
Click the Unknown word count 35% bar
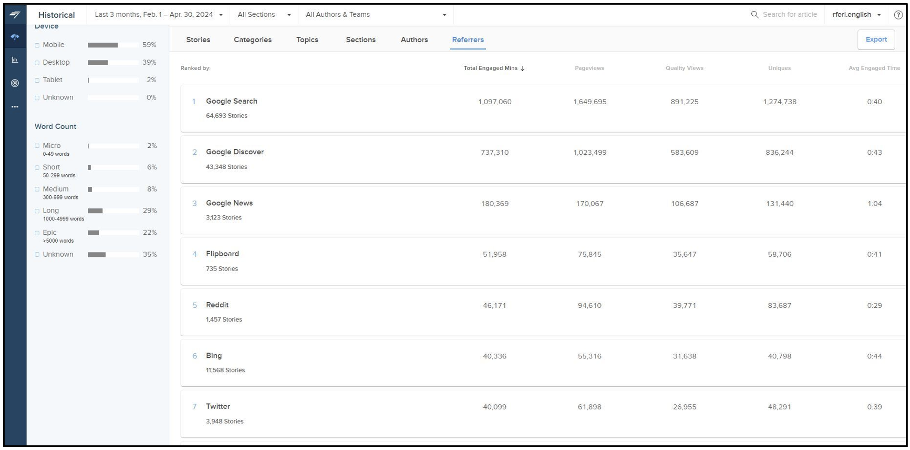pyautogui.click(x=113, y=255)
